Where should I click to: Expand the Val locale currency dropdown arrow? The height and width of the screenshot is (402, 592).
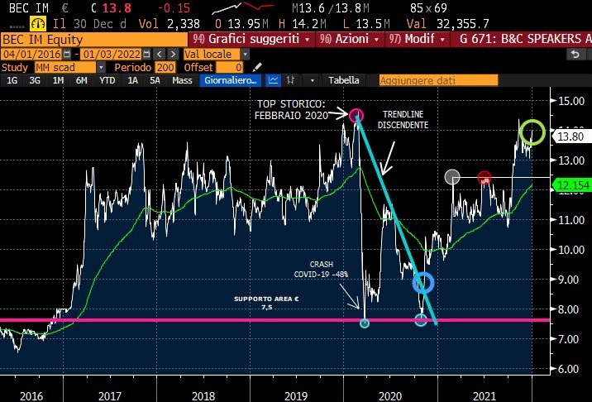(x=245, y=54)
